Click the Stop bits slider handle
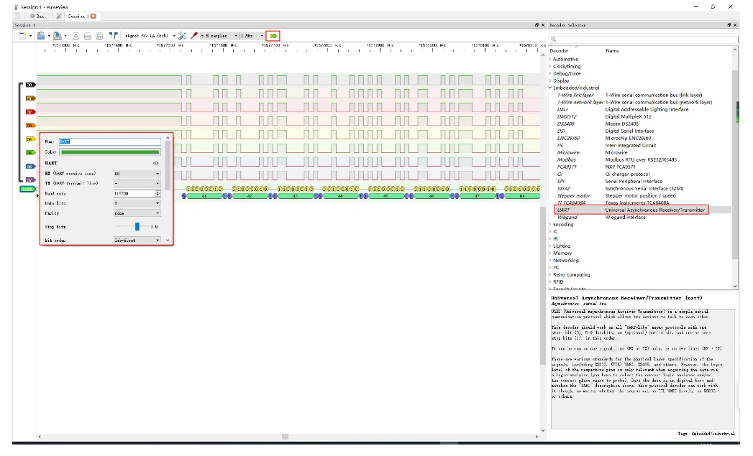Image resolution: width=753 pixels, height=456 pixels. coord(137,226)
